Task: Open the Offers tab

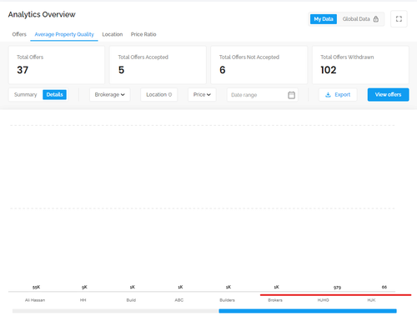Action: (19, 34)
